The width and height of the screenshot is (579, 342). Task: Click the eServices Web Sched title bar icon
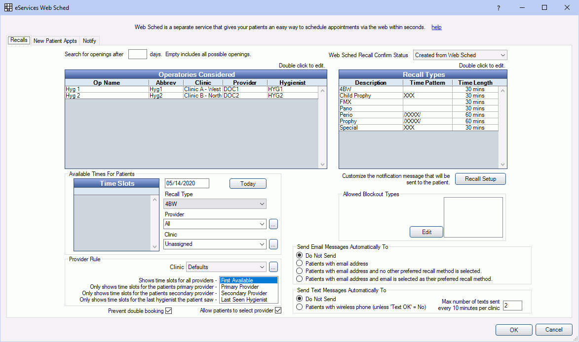pos(7,7)
